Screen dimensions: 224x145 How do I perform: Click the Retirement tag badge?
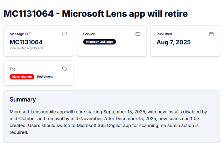45,77
